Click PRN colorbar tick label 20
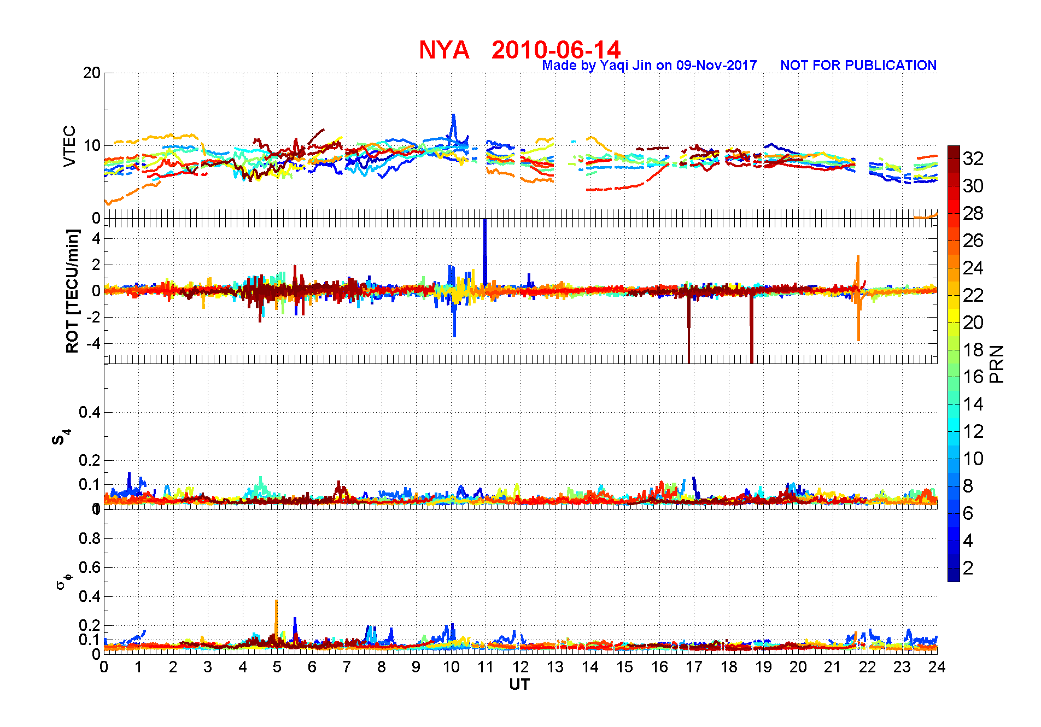 tap(973, 323)
